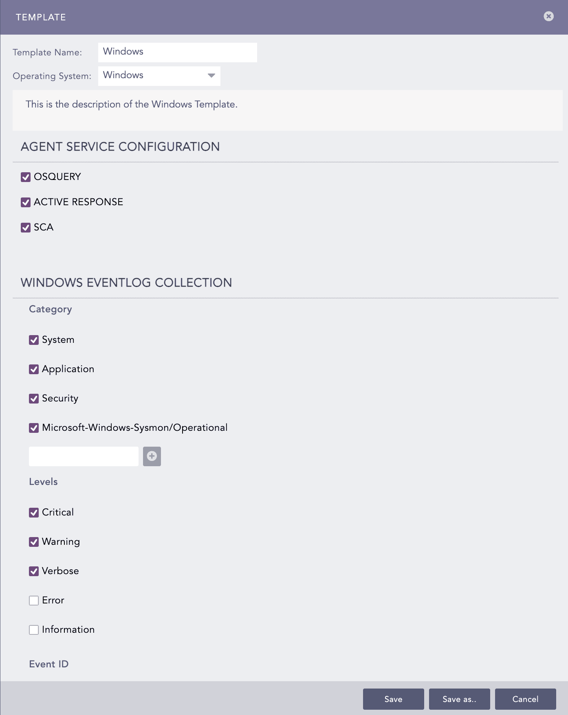This screenshot has width=568, height=715.
Task: Uncheck the Warning level
Action: [x=34, y=542]
